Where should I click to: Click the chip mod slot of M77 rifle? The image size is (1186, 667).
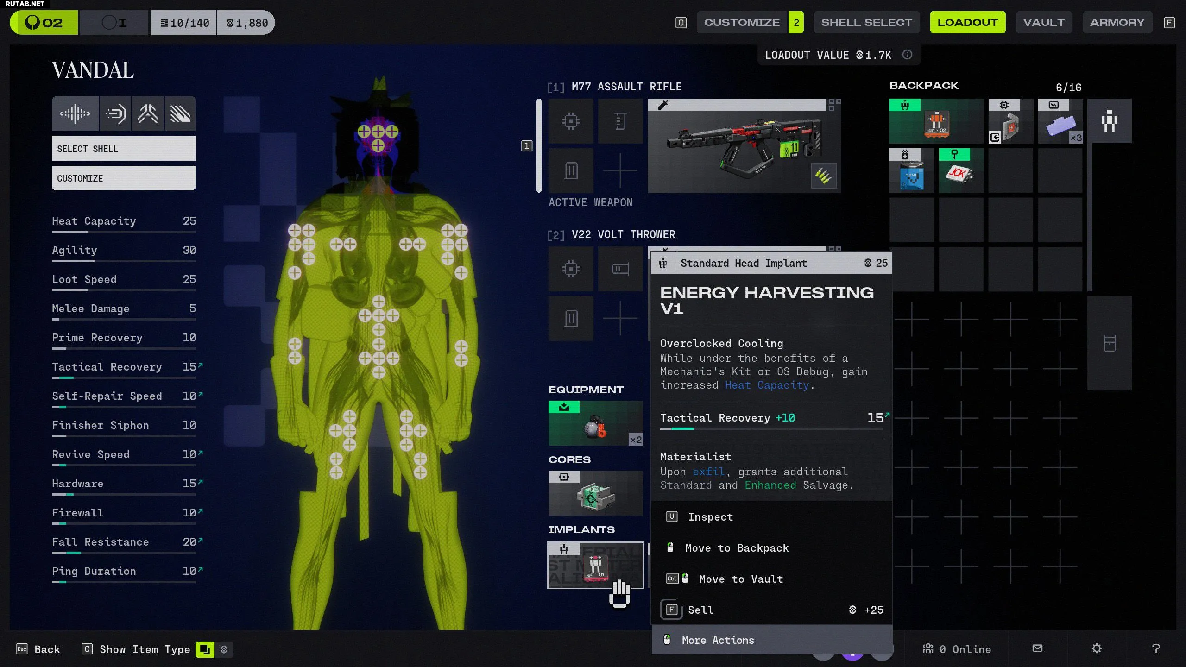pyautogui.click(x=571, y=121)
